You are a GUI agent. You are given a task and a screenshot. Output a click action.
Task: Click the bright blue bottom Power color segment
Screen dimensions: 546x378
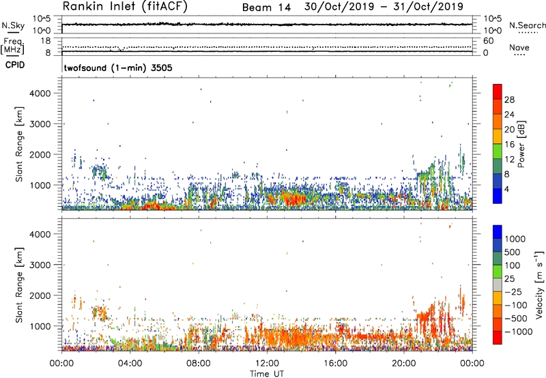(498, 196)
